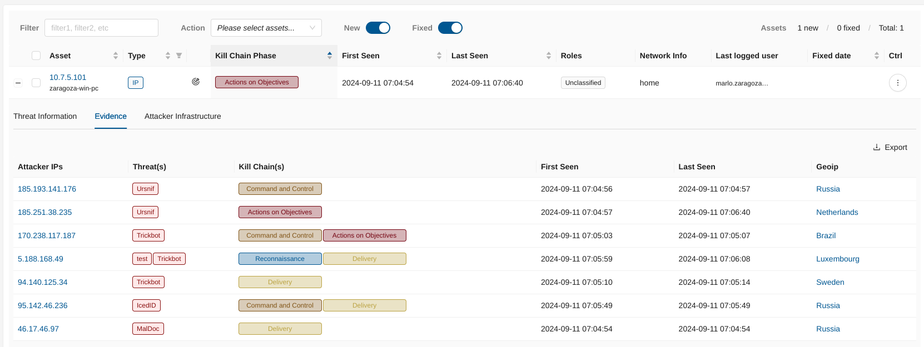Open the Attacker Infrastructure tab

pyautogui.click(x=182, y=116)
